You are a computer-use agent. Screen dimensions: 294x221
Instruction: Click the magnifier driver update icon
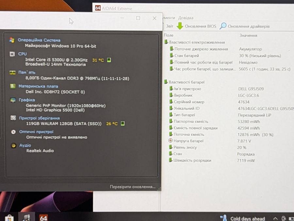click(x=223, y=26)
